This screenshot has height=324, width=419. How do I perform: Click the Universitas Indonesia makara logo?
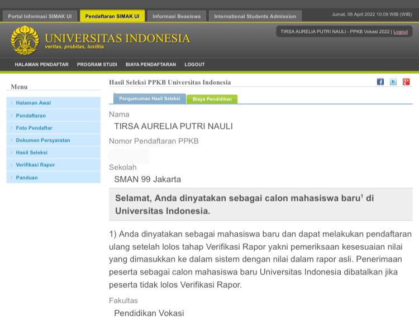click(x=25, y=40)
